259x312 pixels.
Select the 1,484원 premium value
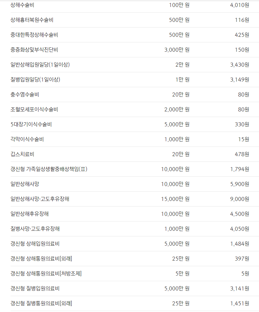(x=239, y=244)
